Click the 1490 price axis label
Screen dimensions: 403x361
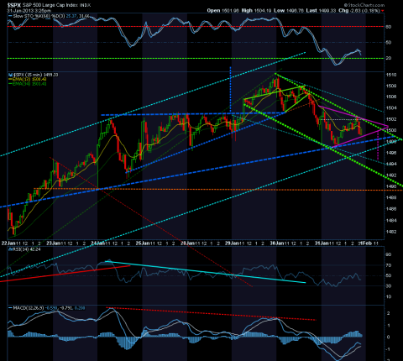(392, 186)
